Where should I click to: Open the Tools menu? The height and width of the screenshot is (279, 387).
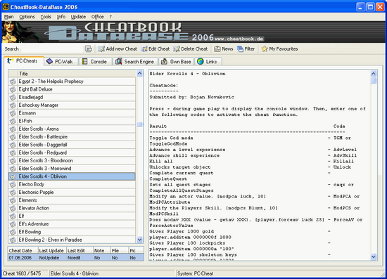pyautogui.click(x=46, y=17)
